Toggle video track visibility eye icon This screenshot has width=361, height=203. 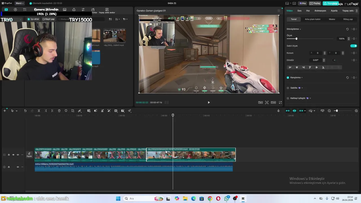click(13, 155)
